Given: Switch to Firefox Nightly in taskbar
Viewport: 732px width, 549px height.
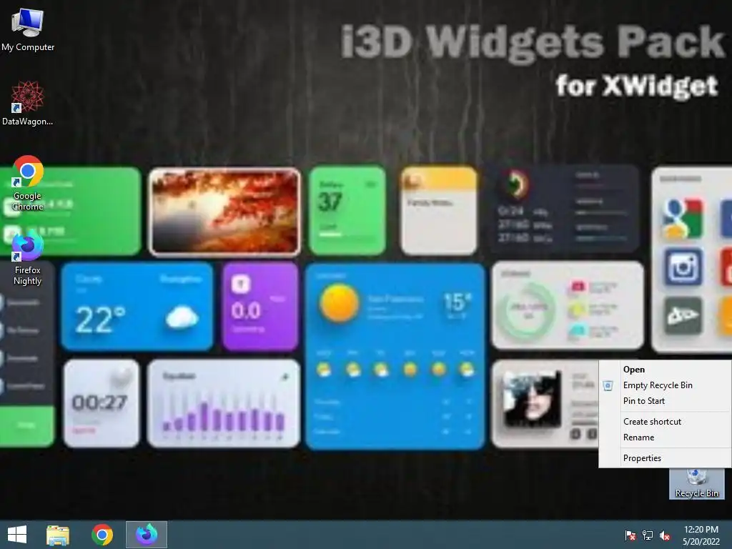Looking at the screenshot, I should point(147,535).
